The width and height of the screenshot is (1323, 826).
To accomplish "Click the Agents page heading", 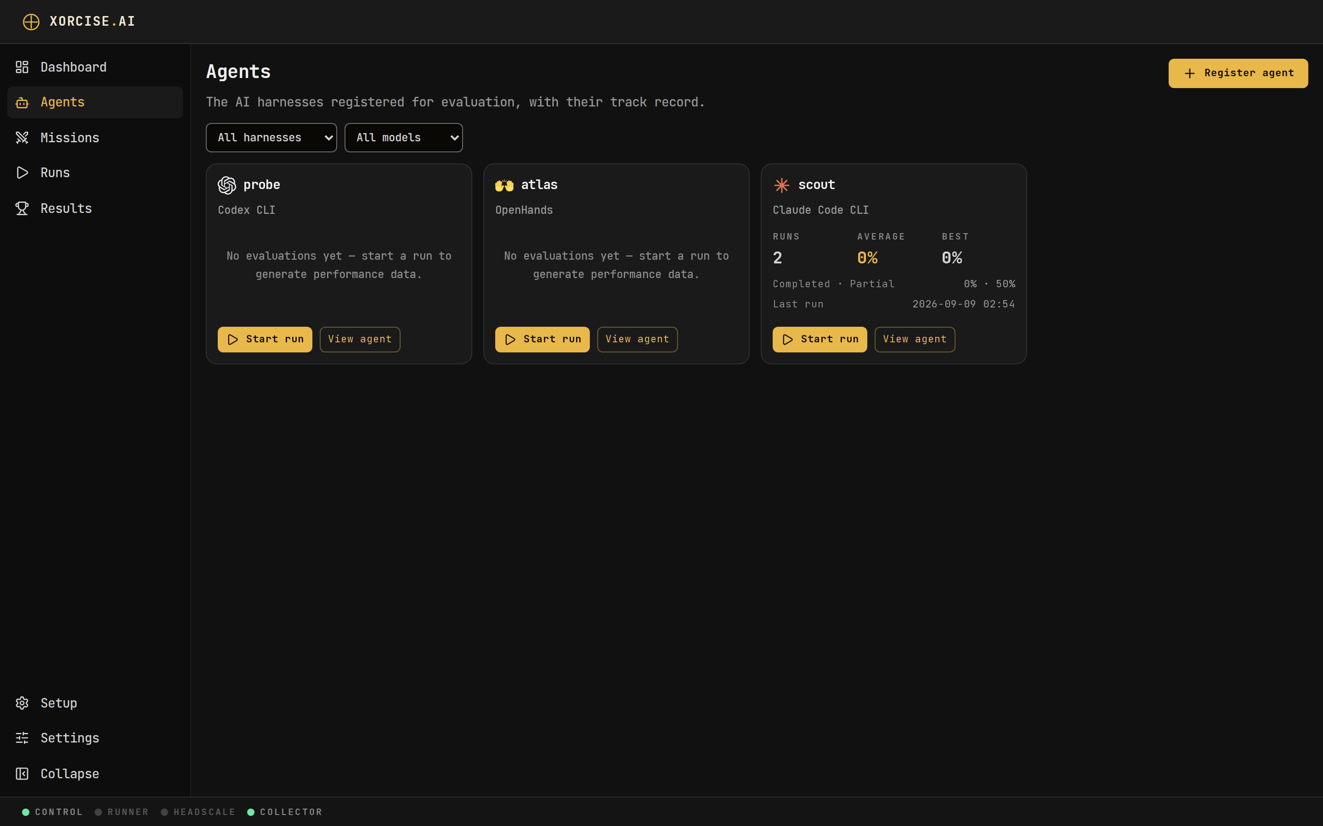I will pyautogui.click(x=238, y=72).
